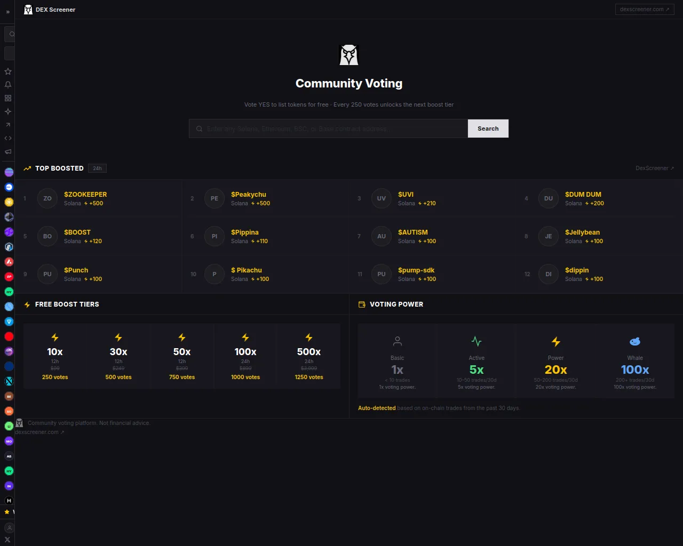Viewport: 683px width, 546px height.
Task: Click the Community Voting owl logo
Action: [x=349, y=55]
